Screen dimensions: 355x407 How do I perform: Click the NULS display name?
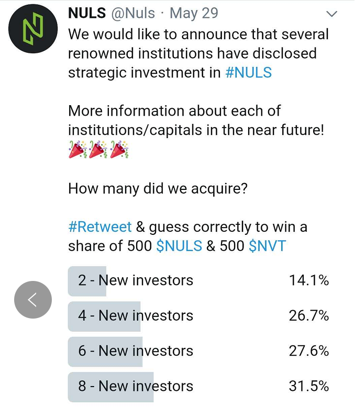87,13
